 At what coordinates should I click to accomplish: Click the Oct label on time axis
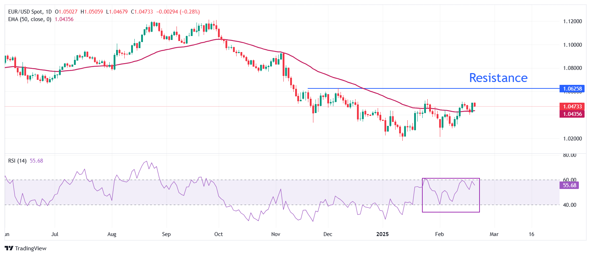click(218, 234)
